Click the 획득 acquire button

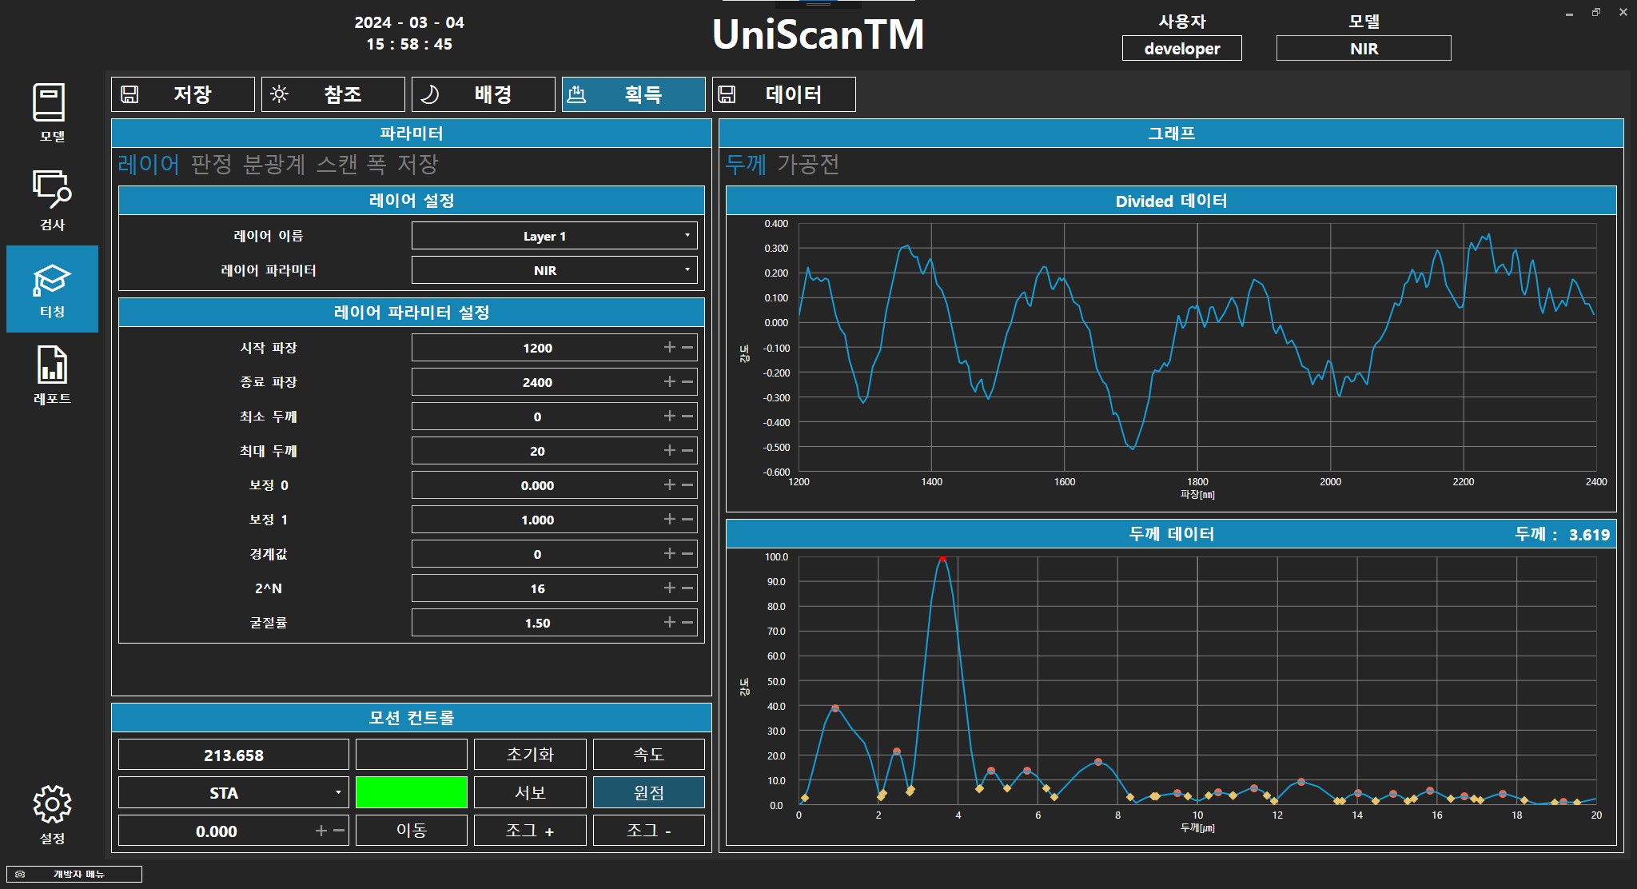coord(634,94)
